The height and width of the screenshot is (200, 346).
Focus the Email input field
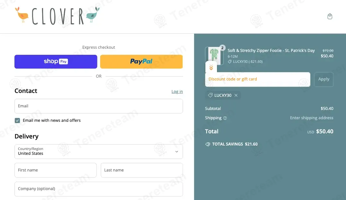coord(99,106)
